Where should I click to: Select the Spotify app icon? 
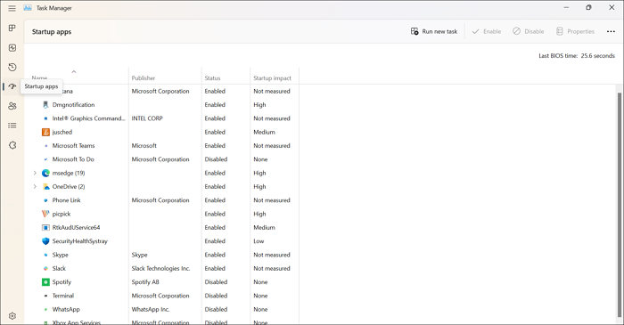point(45,282)
